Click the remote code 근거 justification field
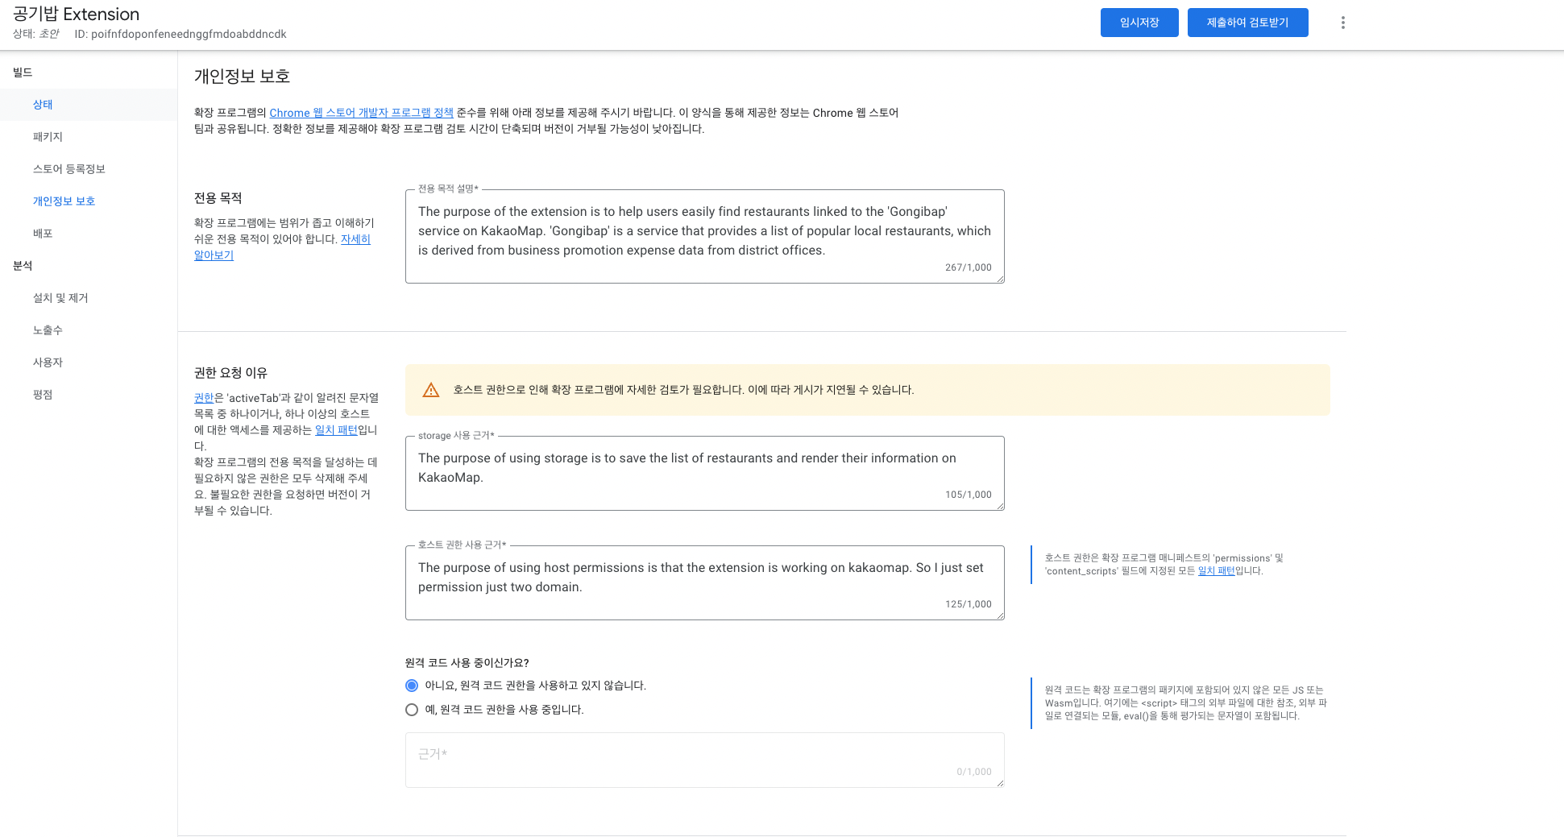The image size is (1564, 837). 704,760
